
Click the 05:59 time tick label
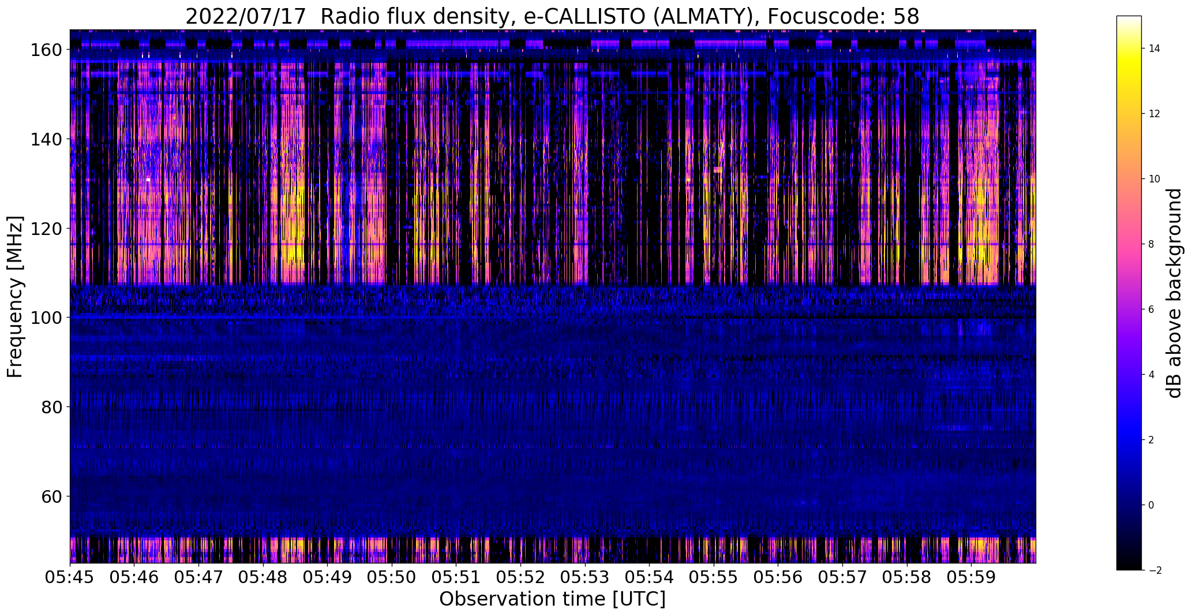(x=972, y=577)
